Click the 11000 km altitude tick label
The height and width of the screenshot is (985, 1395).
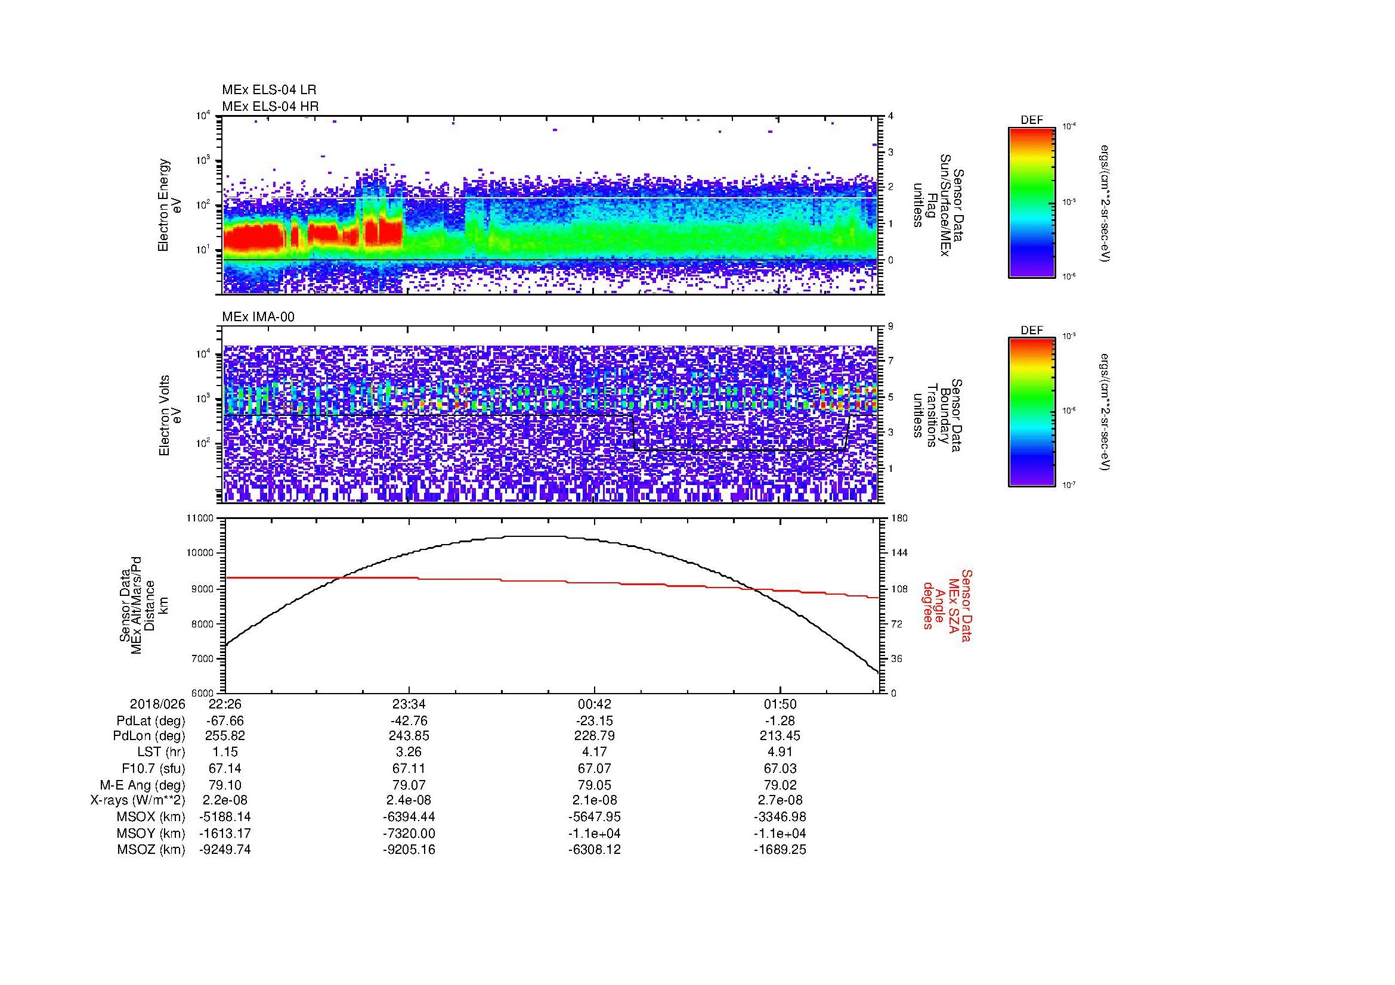pyautogui.click(x=200, y=518)
